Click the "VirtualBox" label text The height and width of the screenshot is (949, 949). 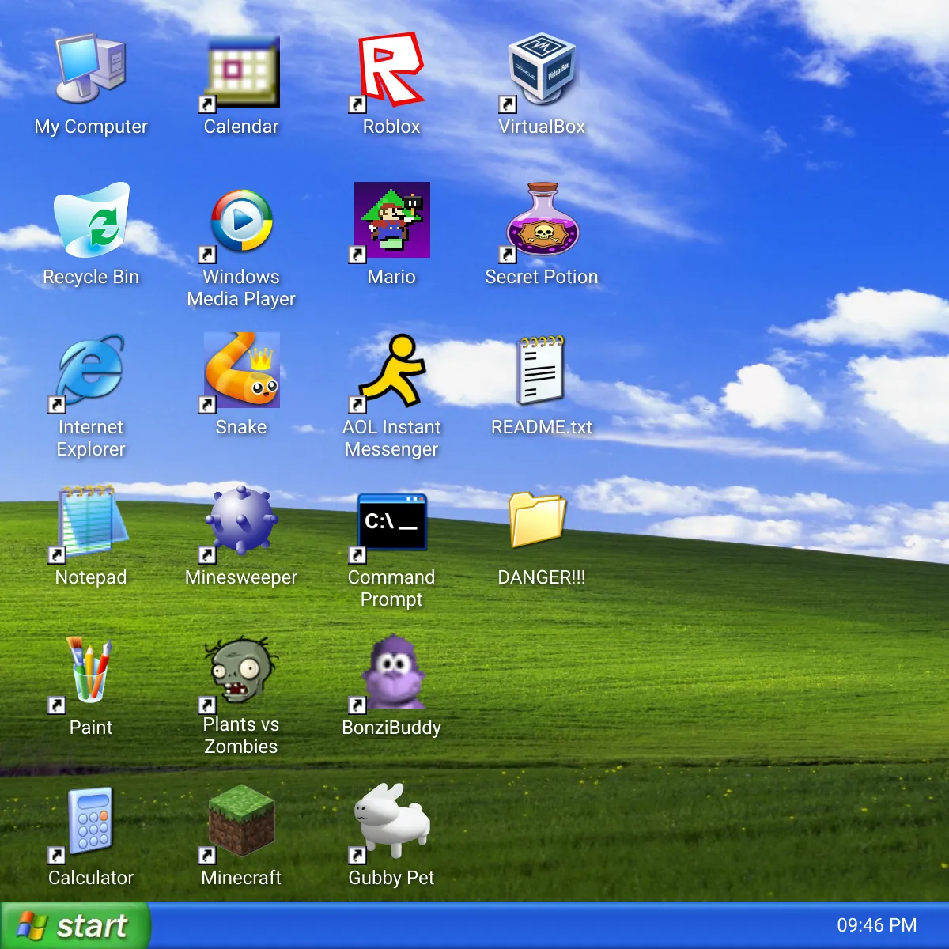click(542, 127)
